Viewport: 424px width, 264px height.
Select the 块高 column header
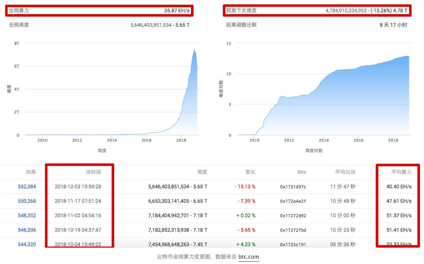(31, 172)
